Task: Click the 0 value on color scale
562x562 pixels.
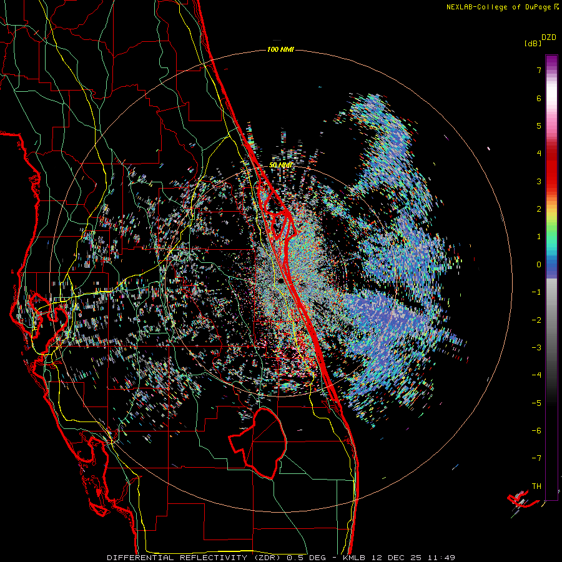Action: [x=539, y=265]
